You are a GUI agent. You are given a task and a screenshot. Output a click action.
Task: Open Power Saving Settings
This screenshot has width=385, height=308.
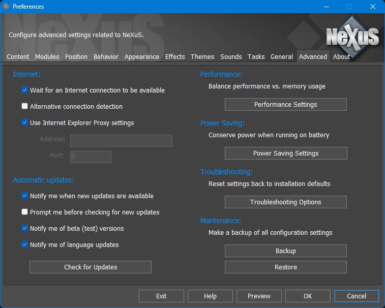[x=286, y=153]
